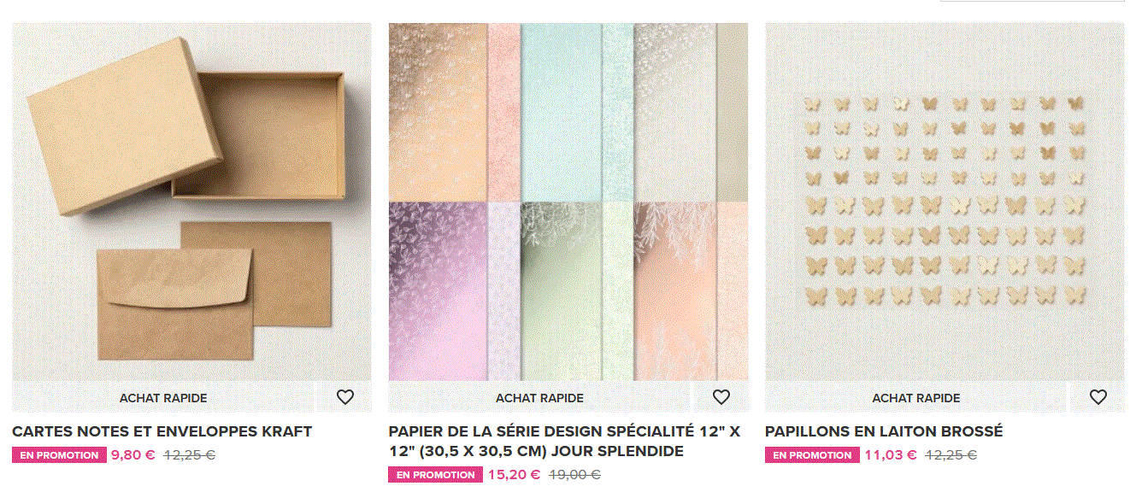Add Cartes Notes Kraft to wishlist heart
1136x492 pixels.
pos(345,397)
